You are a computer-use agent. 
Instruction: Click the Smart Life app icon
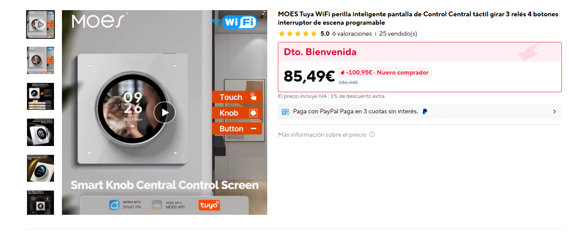[x=115, y=205]
